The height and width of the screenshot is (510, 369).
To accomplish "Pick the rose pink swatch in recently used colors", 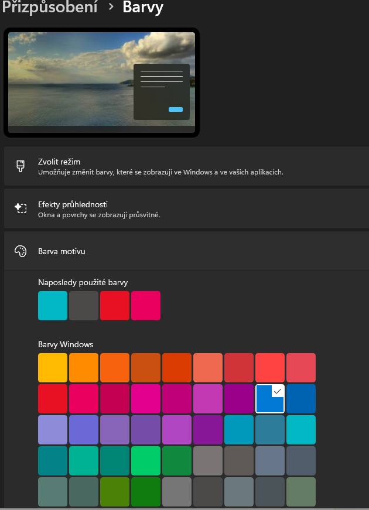I will [x=146, y=306].
